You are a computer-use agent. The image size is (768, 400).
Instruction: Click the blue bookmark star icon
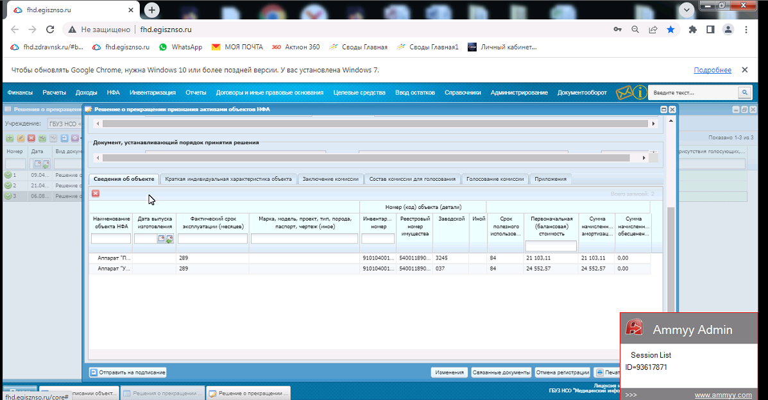pos(670,29)
